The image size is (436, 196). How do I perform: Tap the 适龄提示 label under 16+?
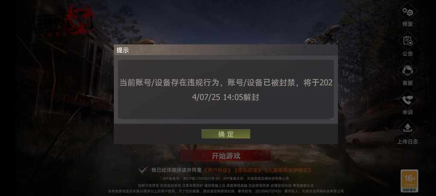409,190
